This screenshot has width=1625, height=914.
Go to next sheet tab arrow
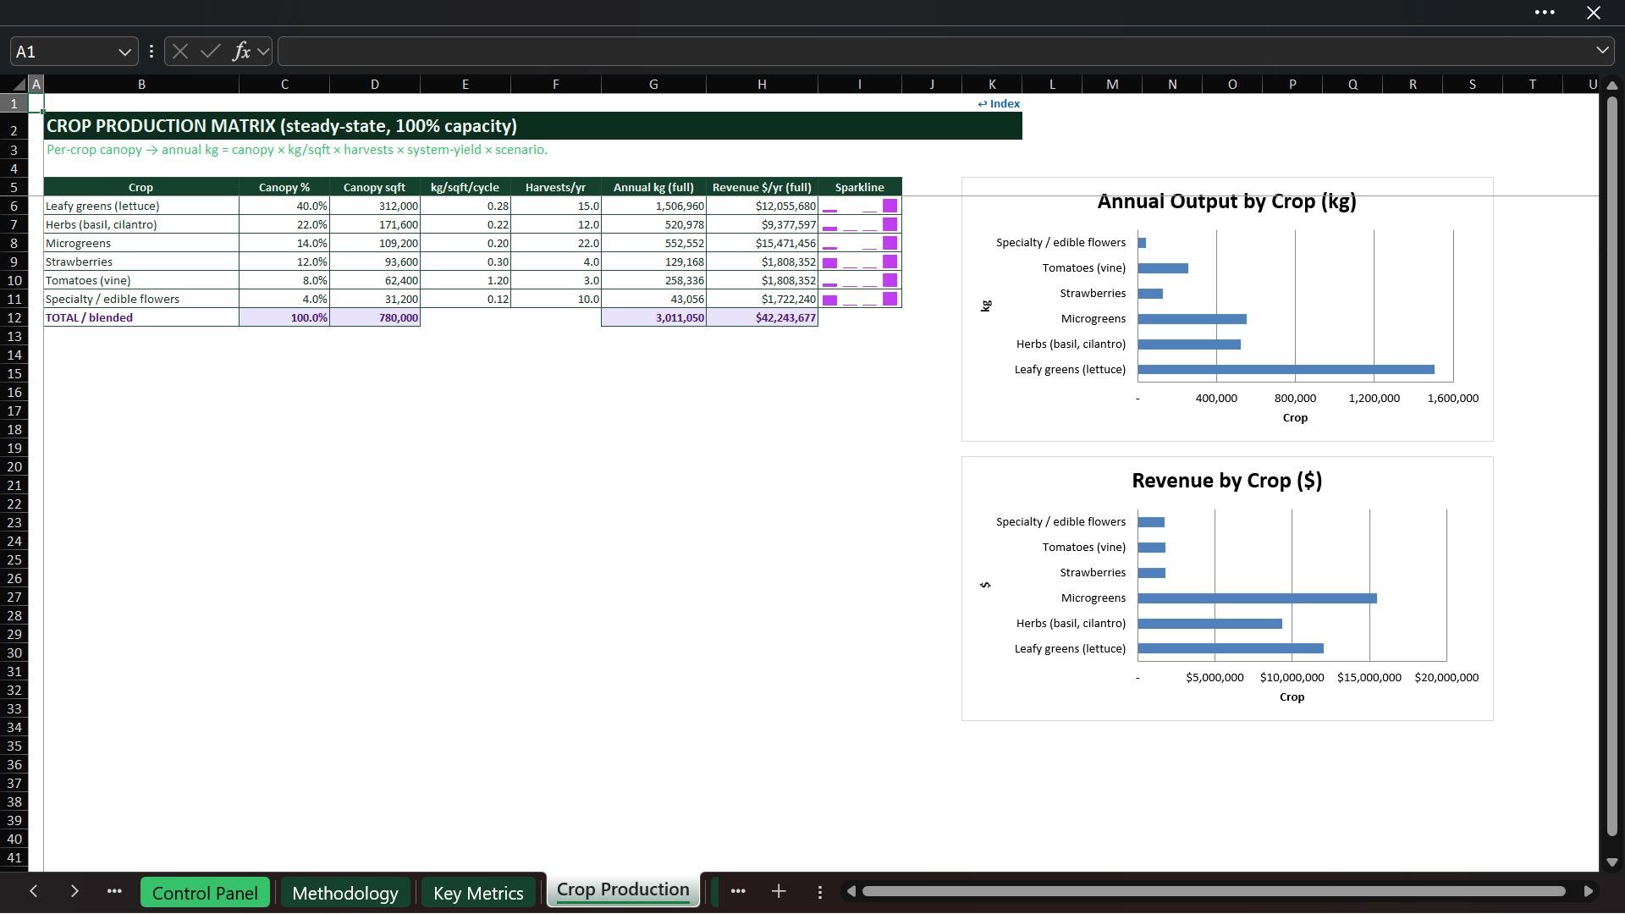[x=74, y=891]
